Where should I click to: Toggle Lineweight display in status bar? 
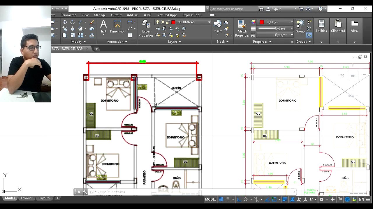[x=285, y=199]
